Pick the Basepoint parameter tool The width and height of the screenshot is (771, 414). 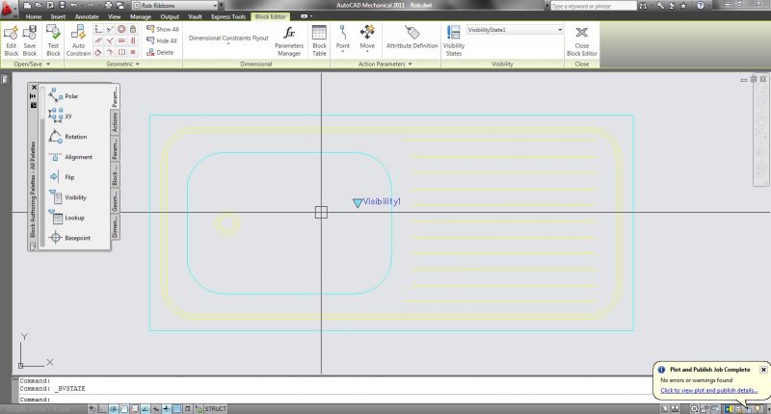pos(69,238)
